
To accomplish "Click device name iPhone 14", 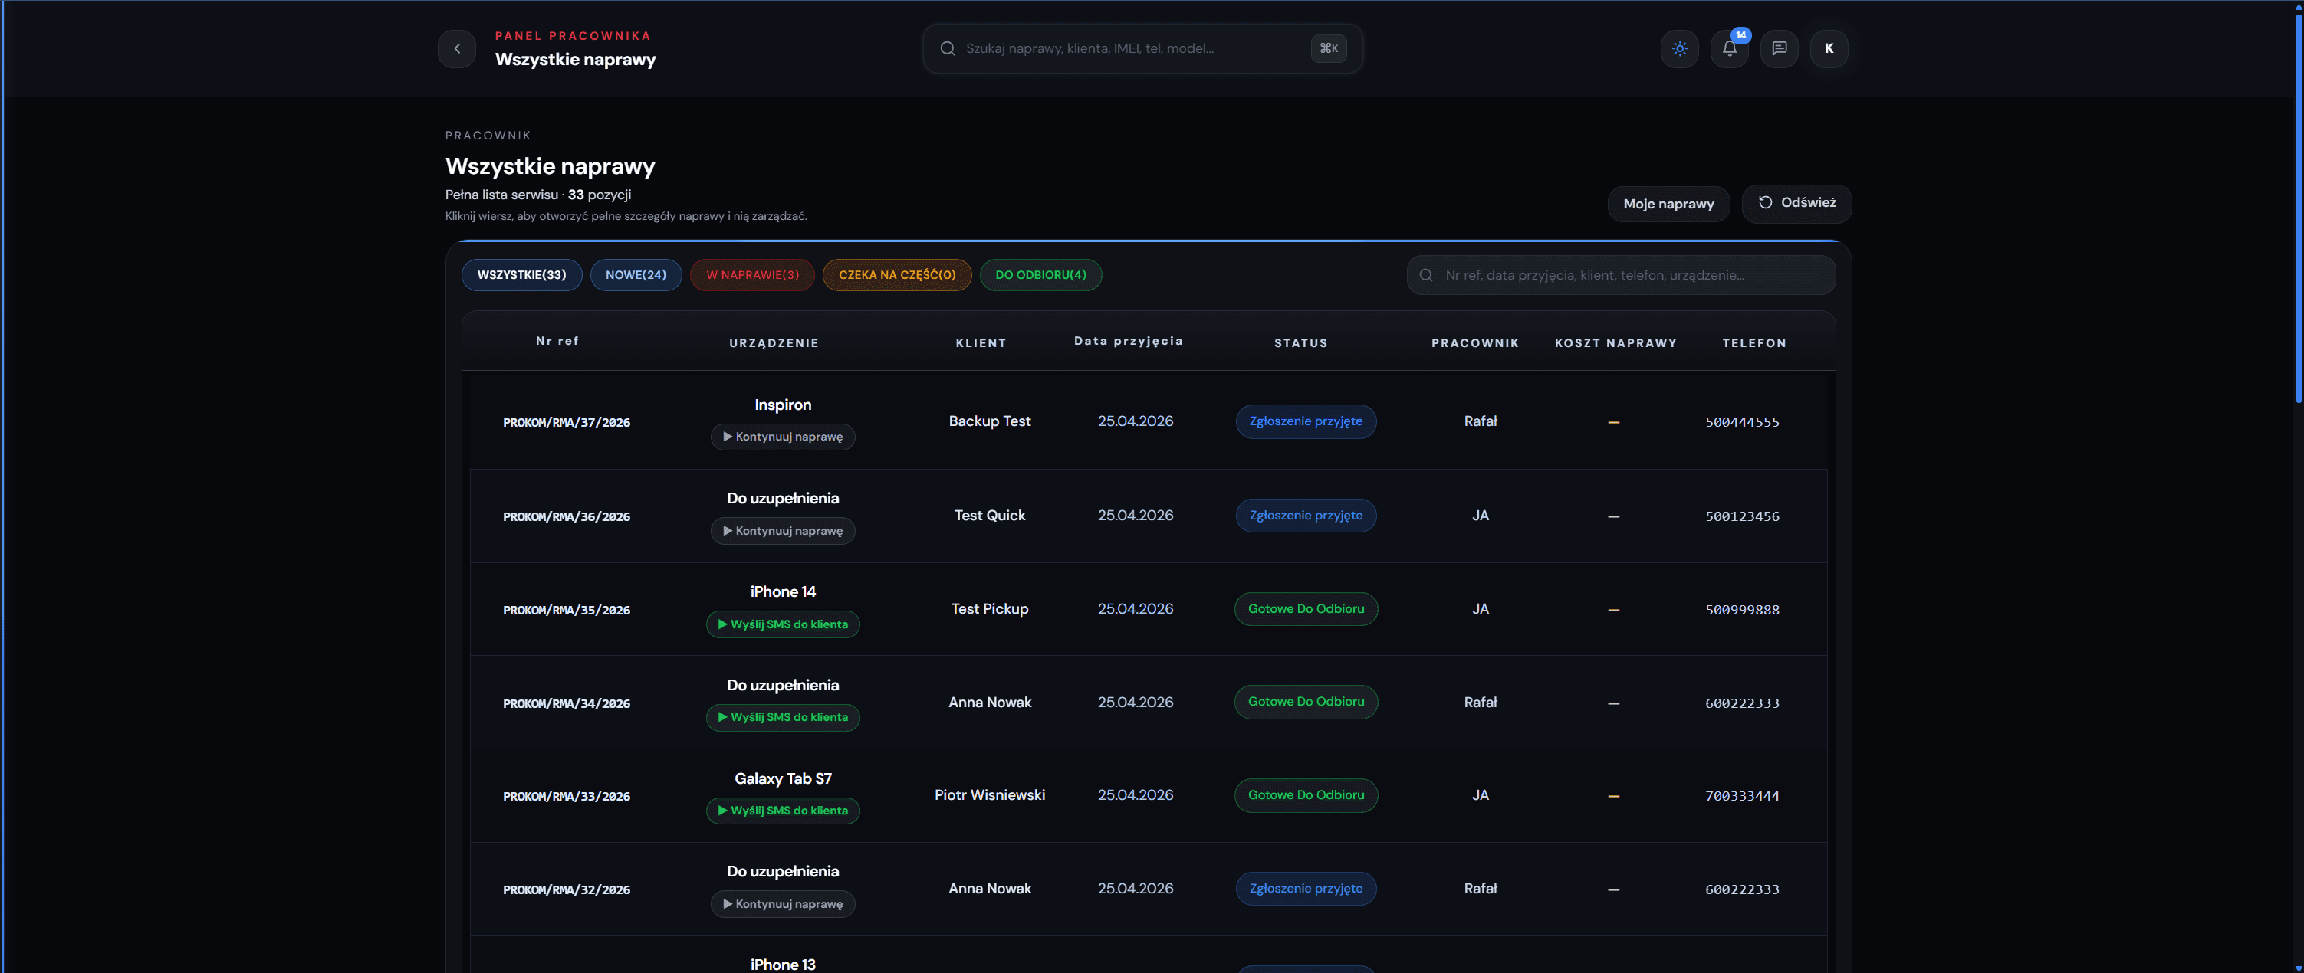I will [x=783, y=591].
